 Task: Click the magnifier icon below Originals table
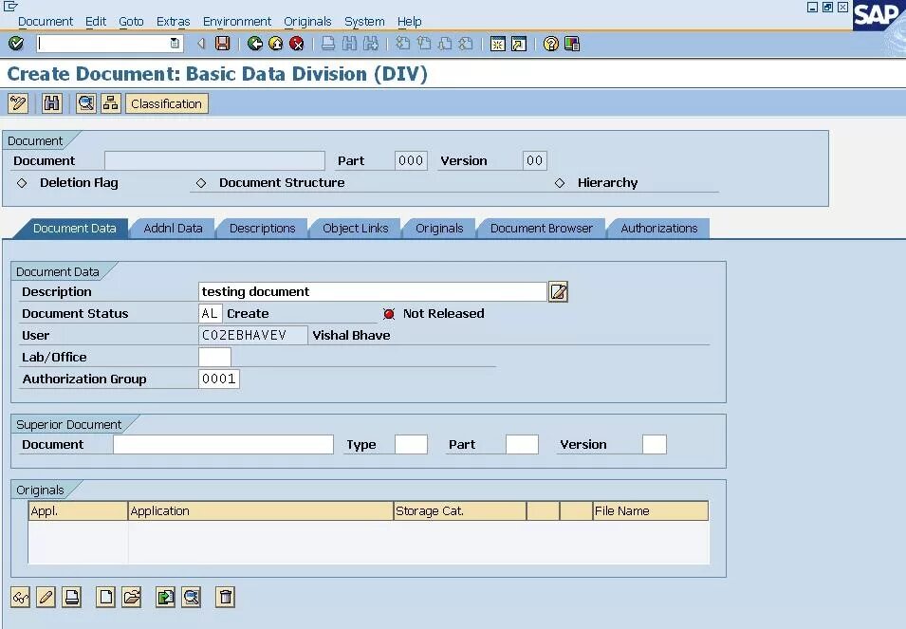tap(192, 598)
